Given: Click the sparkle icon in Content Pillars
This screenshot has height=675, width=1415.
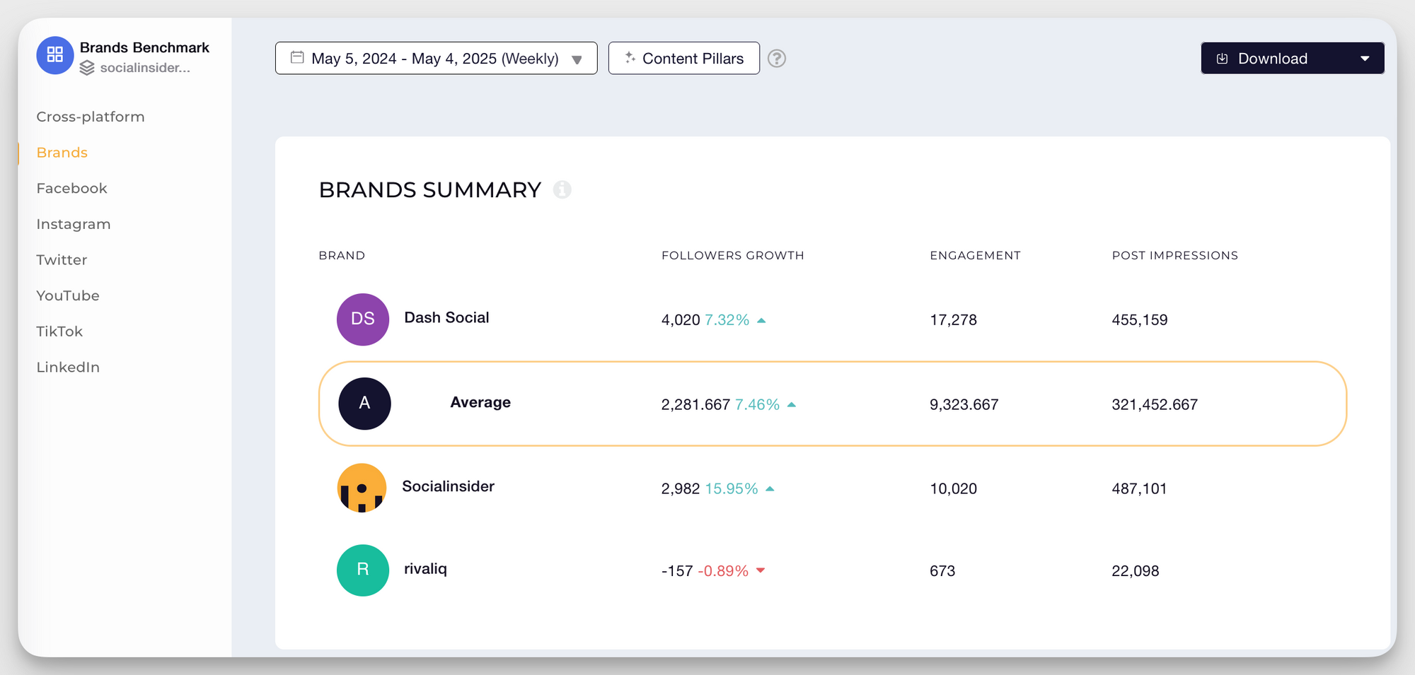Looking at the screenshot, I should pyautogui.click(x=630, y=58).
